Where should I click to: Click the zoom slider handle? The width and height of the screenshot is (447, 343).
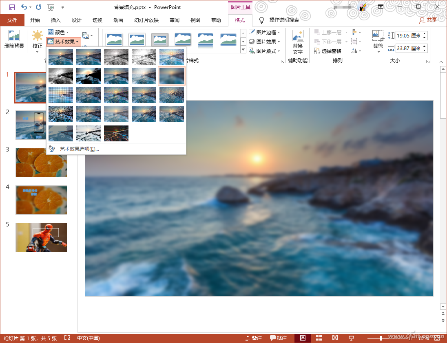(381, 338)
